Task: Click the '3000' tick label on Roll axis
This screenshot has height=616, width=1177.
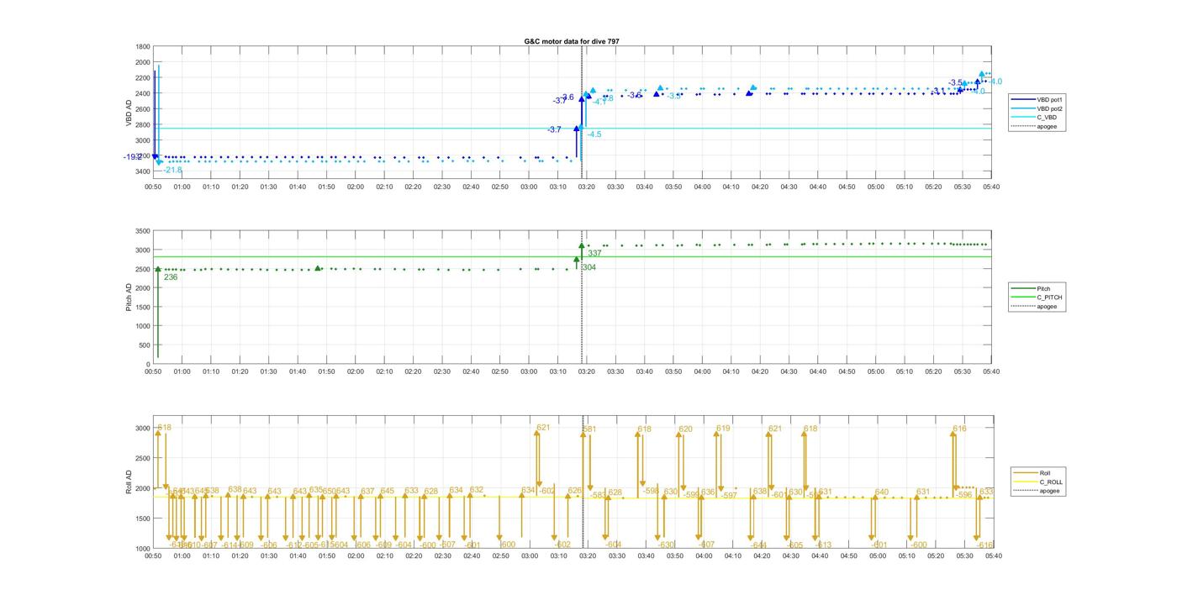Action: (x=143, y=428)
